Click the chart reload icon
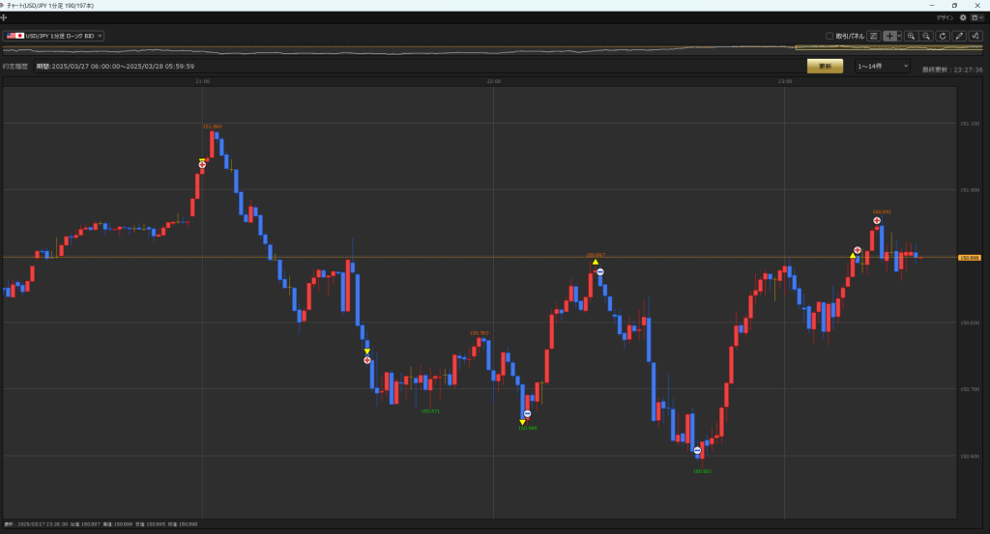 tap(943, 36)
